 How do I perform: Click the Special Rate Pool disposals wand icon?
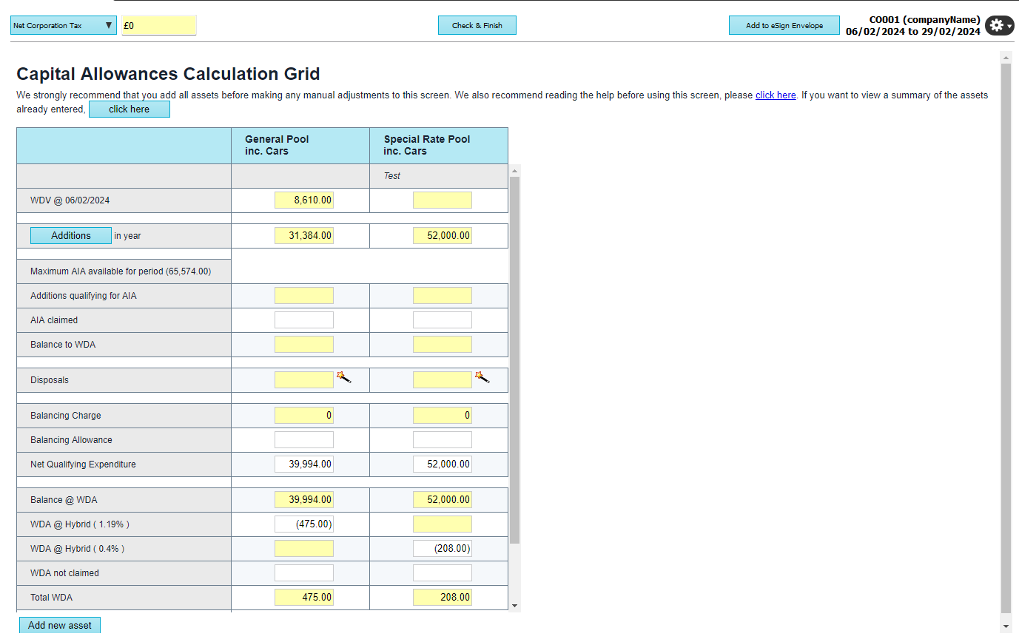click(482, 377)
